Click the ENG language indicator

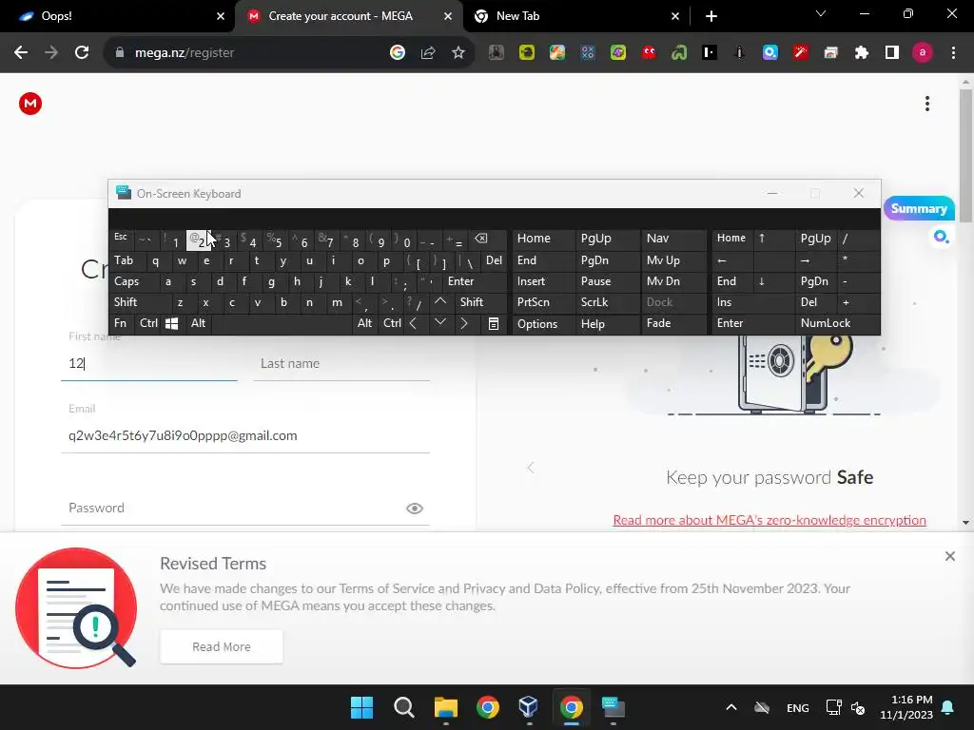(x=798, y=707)
